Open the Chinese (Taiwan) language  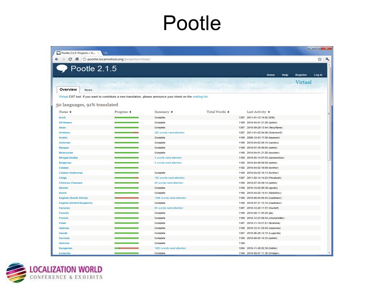71,183
